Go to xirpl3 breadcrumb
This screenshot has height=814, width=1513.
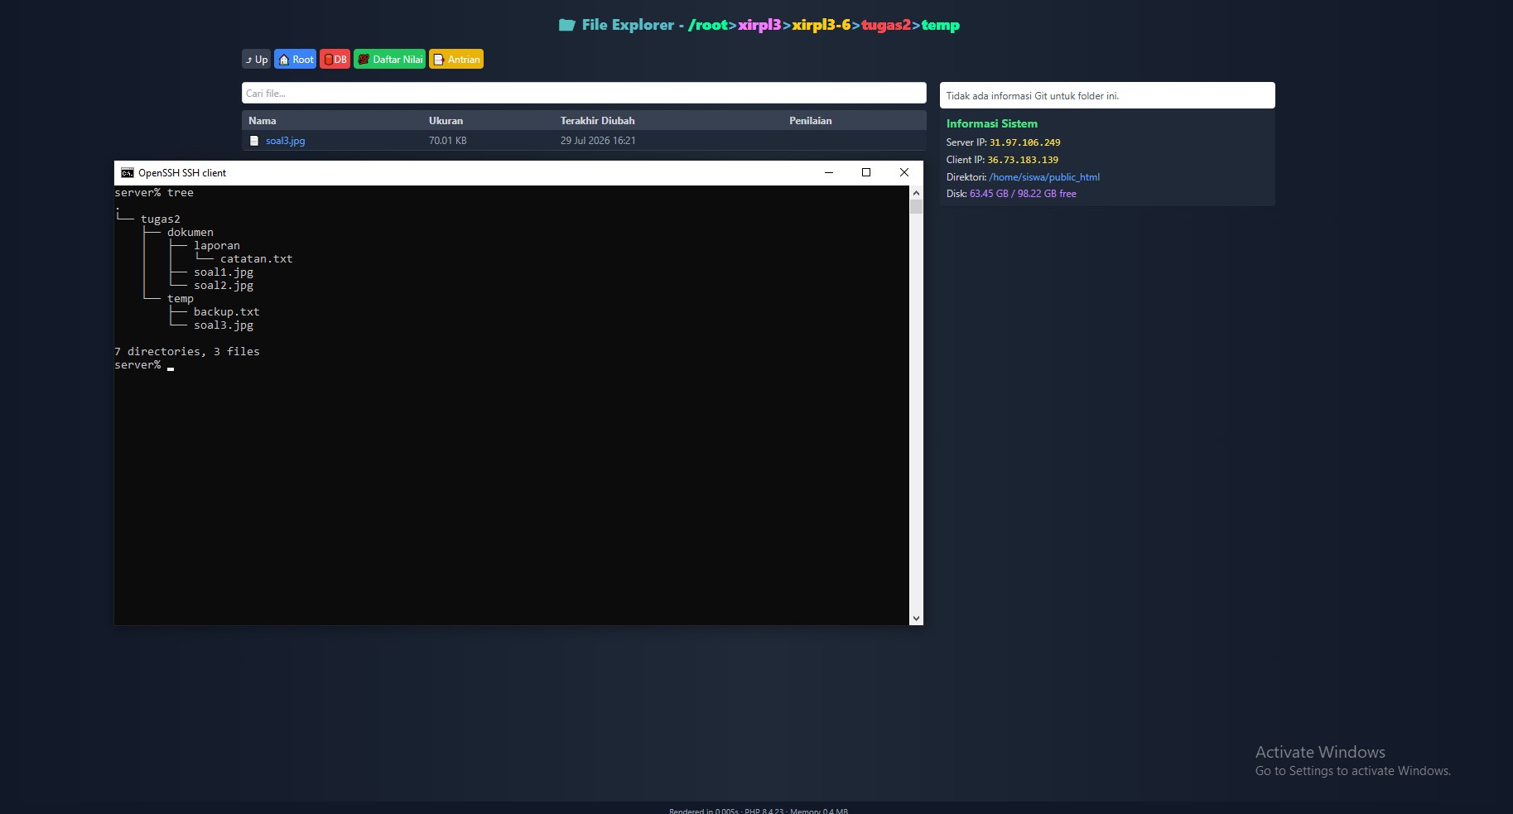[x=759, y=25]
